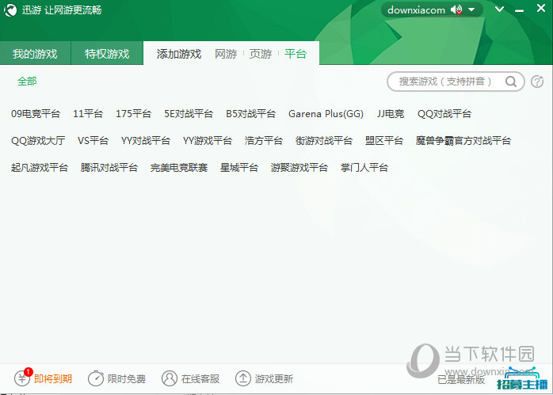
Task: Open 游戏更新 game updates
Action: click(274, 379)
